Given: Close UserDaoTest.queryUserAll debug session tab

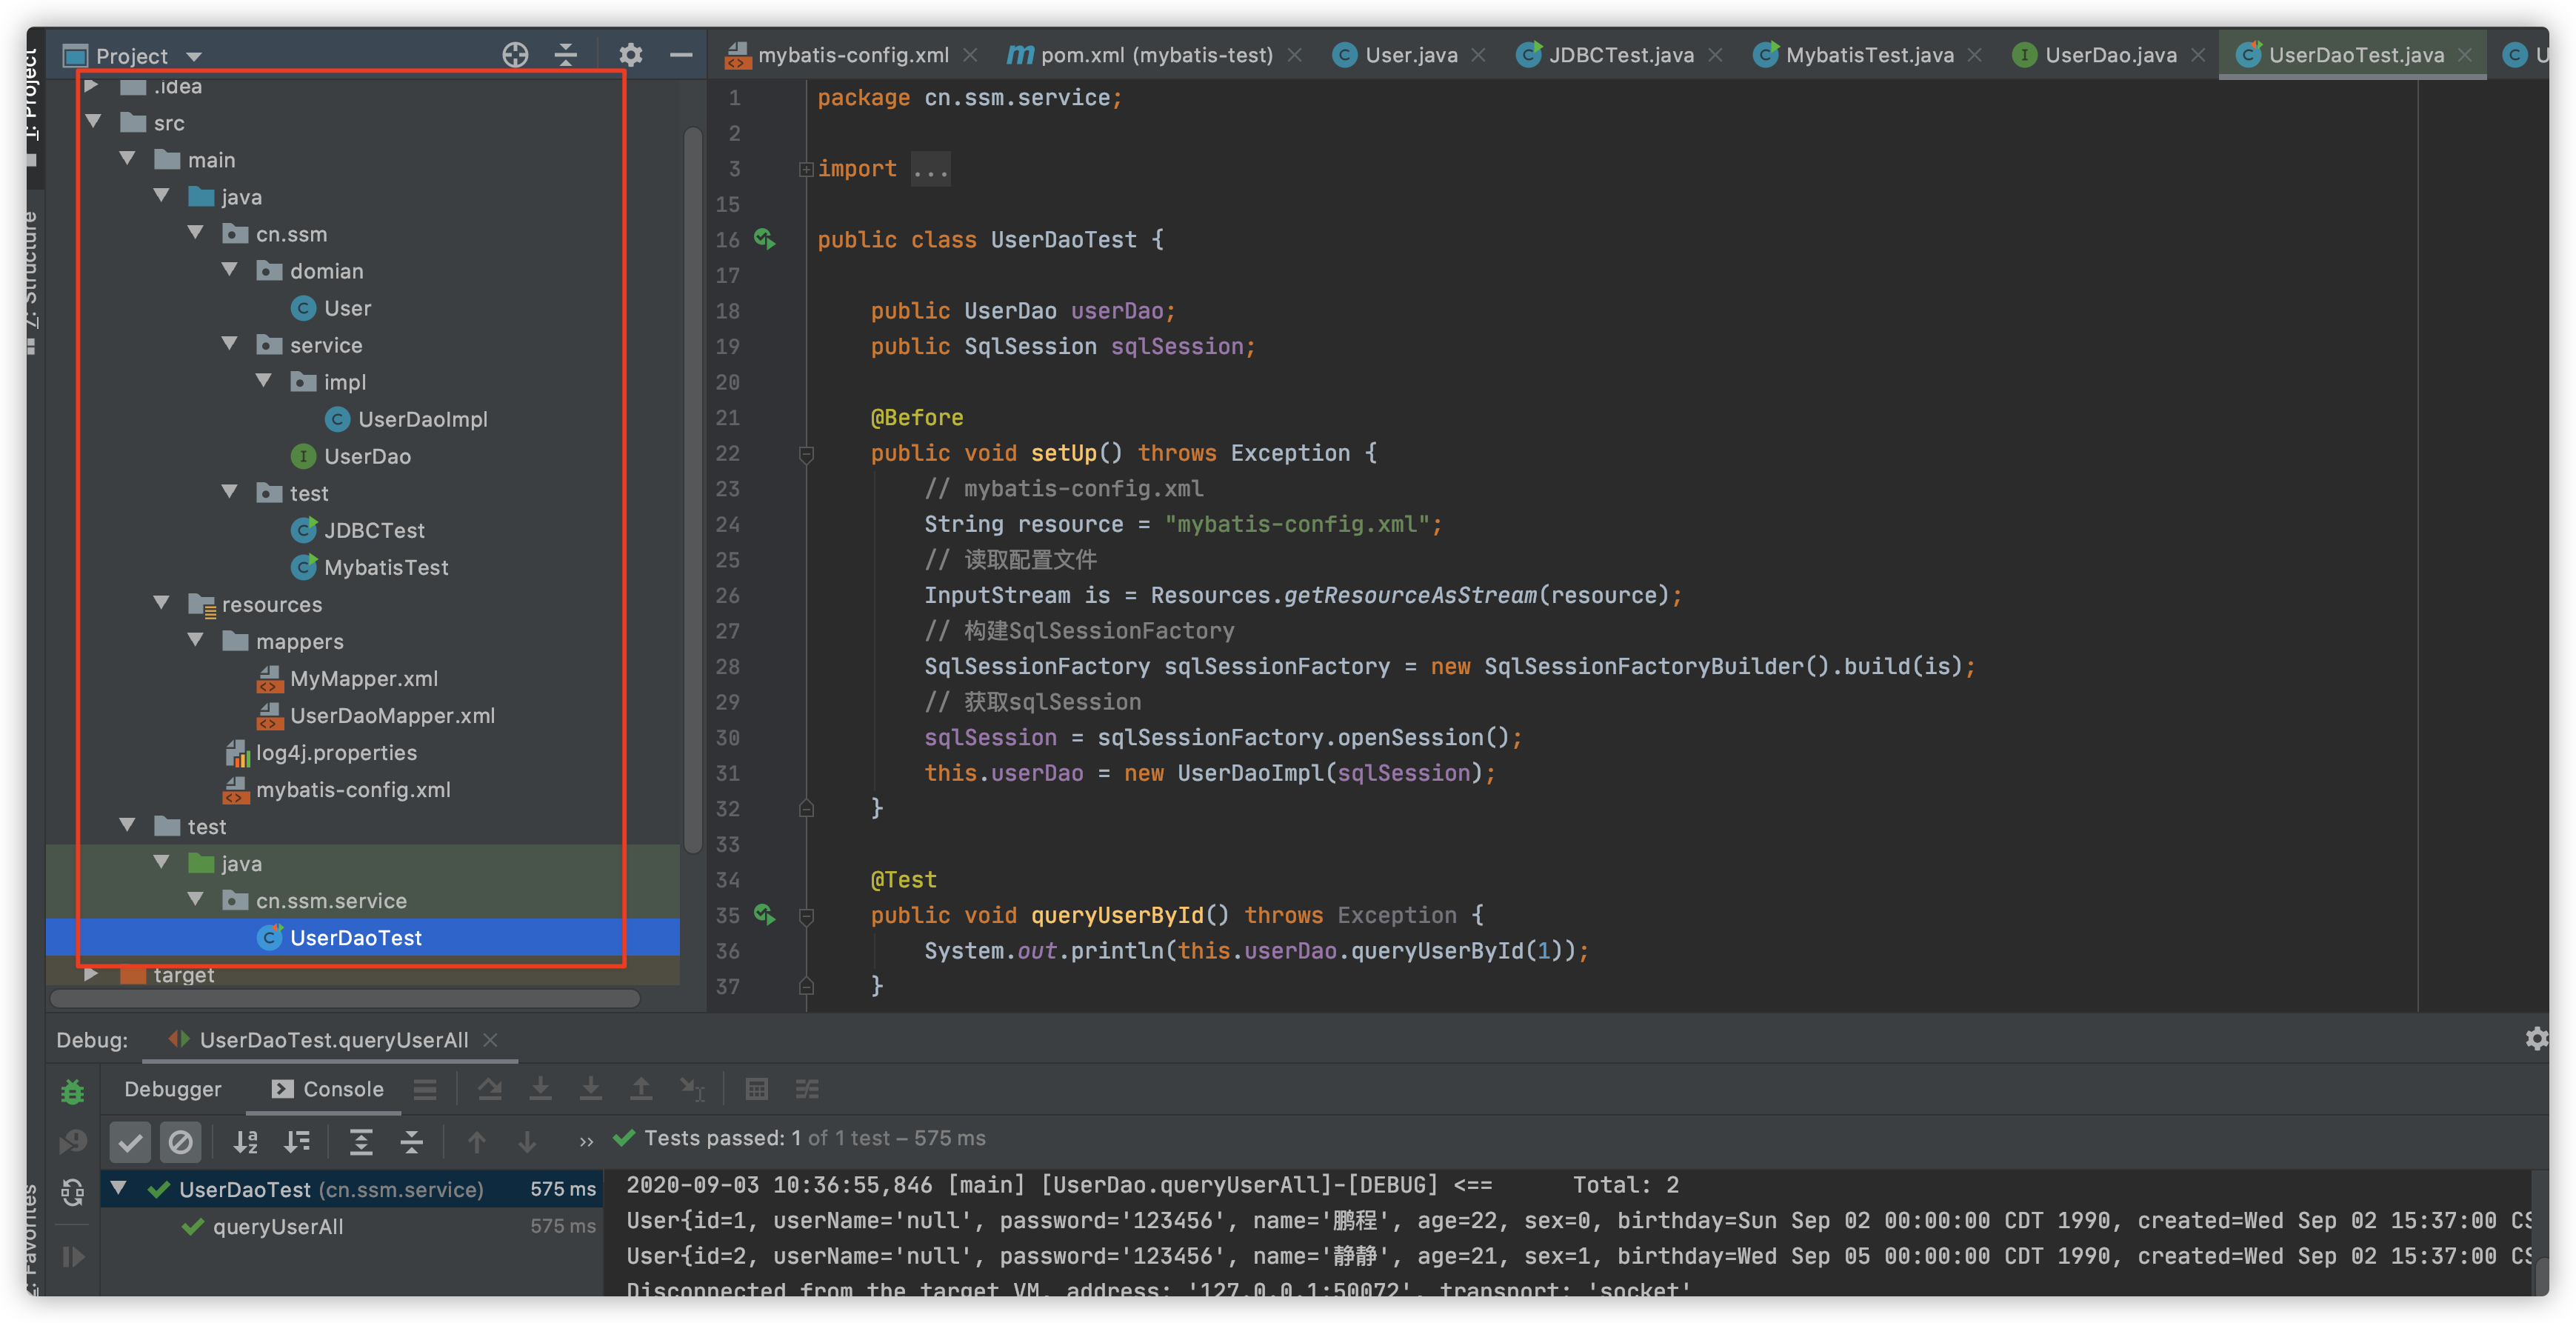Looking at the screenshot, I should coord(491,1040).
